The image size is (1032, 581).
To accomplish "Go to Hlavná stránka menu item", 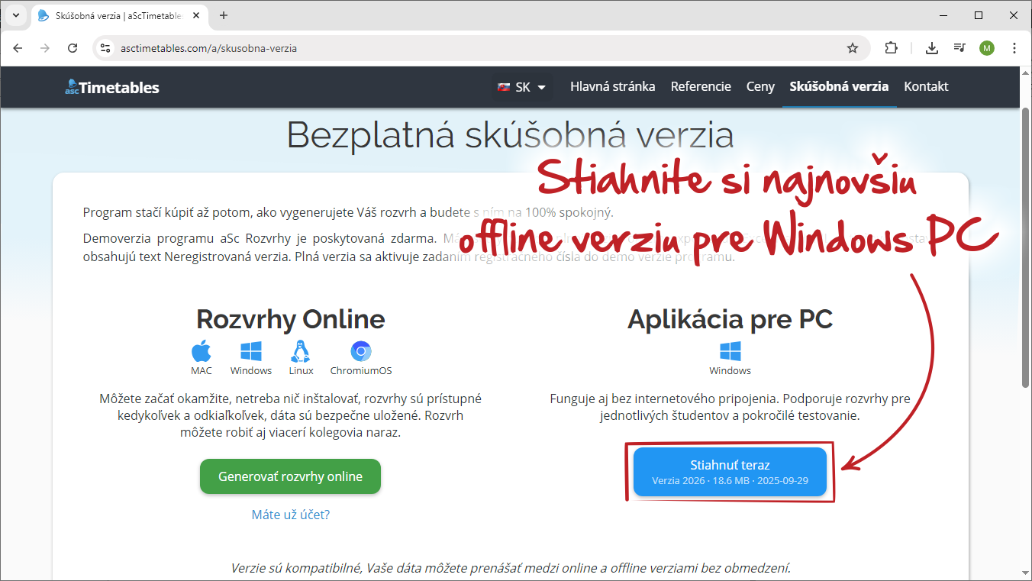I will tap(612, 86).
